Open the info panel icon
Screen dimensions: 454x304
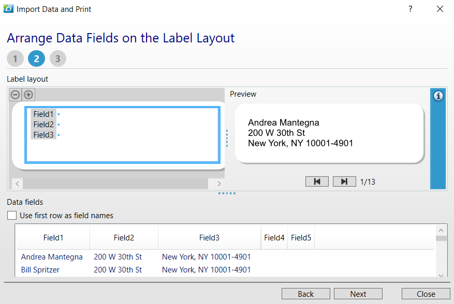click(x=438, y=96)
